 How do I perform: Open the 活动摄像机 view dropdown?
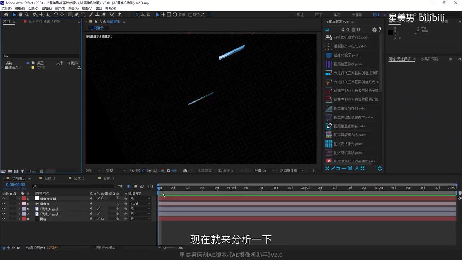tap(292, 170)
